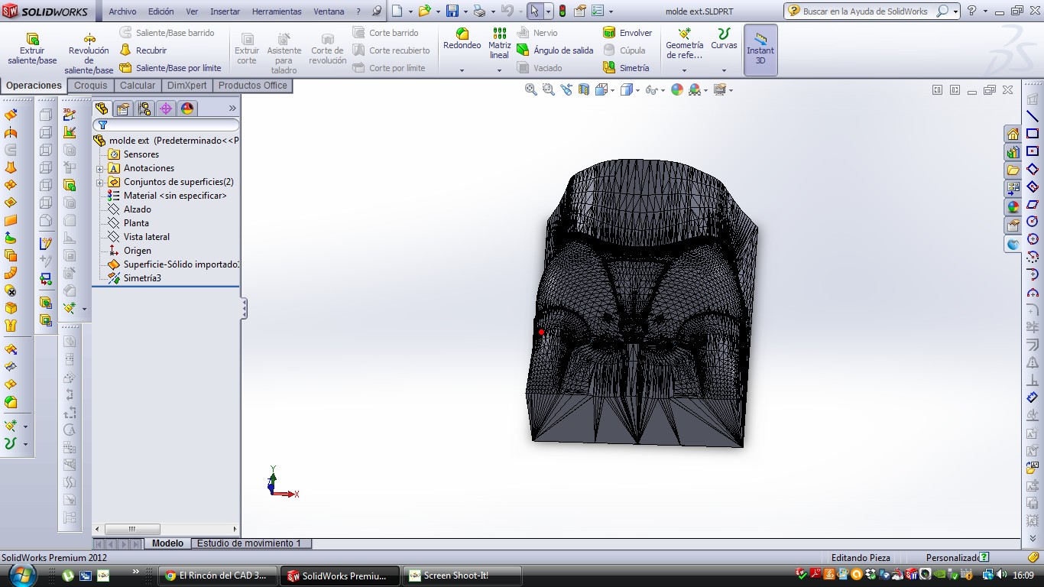Click the Rebuild traffic light icon
Screen dimensions: 1044x587
point(563,11)
